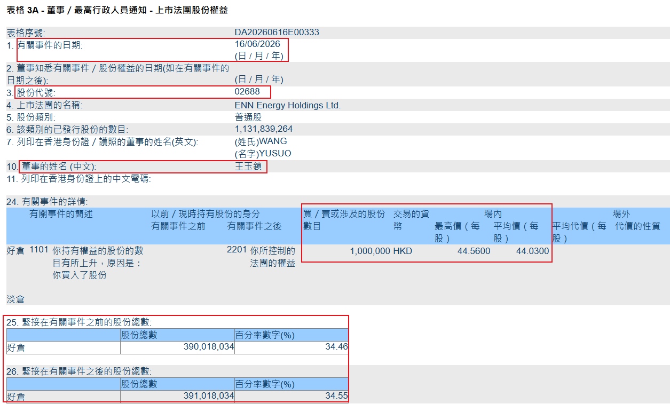The image size is (670, 404).
Task: Click label 董事的姓名 (中文)
Action: pos(59,167)
